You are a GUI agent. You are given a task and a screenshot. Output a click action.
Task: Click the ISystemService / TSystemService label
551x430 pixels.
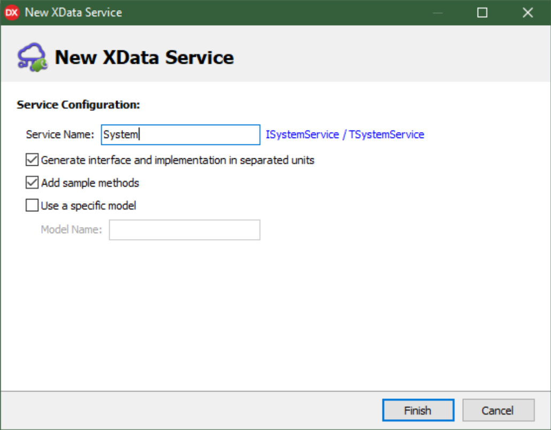[345, 135]
